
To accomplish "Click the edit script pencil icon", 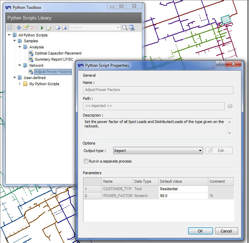I will [x=49, y=28].
